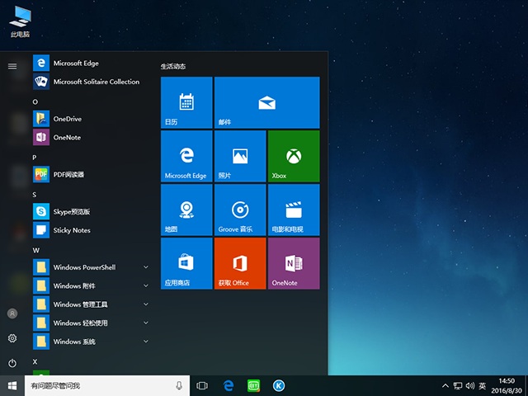Open Task View on the taskbar

pos(202,385)
